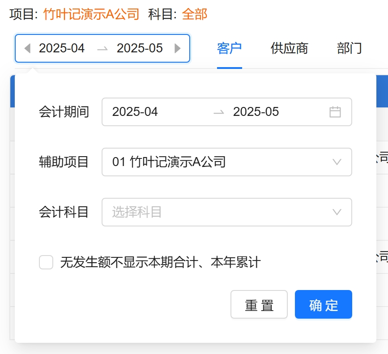Switch to the 部门 tab
Image resolution: width=388 pixels, height=354 pixels.
[349, 48]
